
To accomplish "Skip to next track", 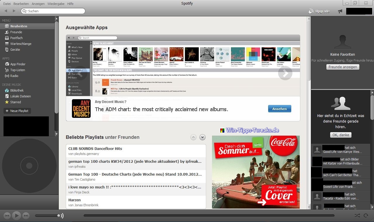I will point(26,216).
